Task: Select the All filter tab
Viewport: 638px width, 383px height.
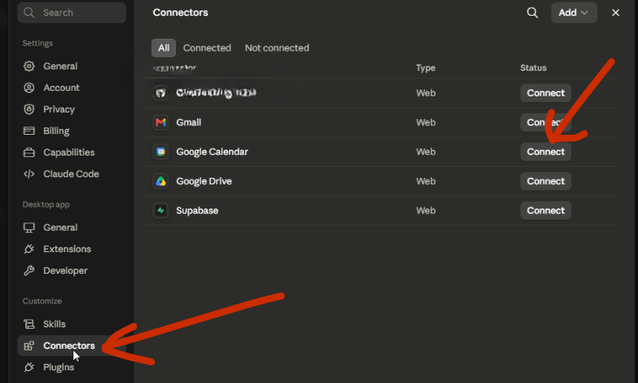Action: (163, 48)
